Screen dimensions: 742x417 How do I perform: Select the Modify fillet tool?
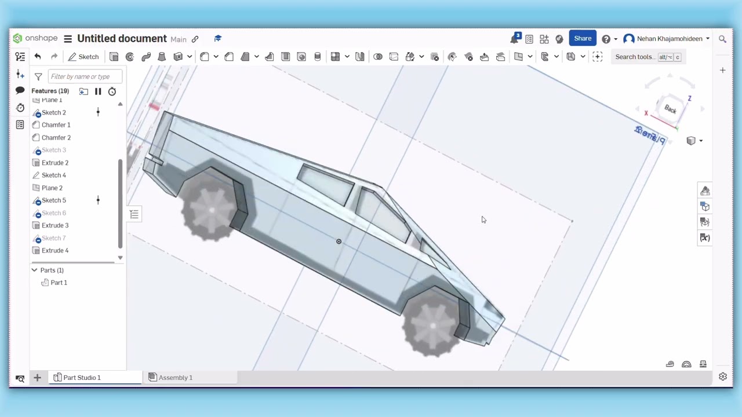pyautogui.click(x=452, y=57)
